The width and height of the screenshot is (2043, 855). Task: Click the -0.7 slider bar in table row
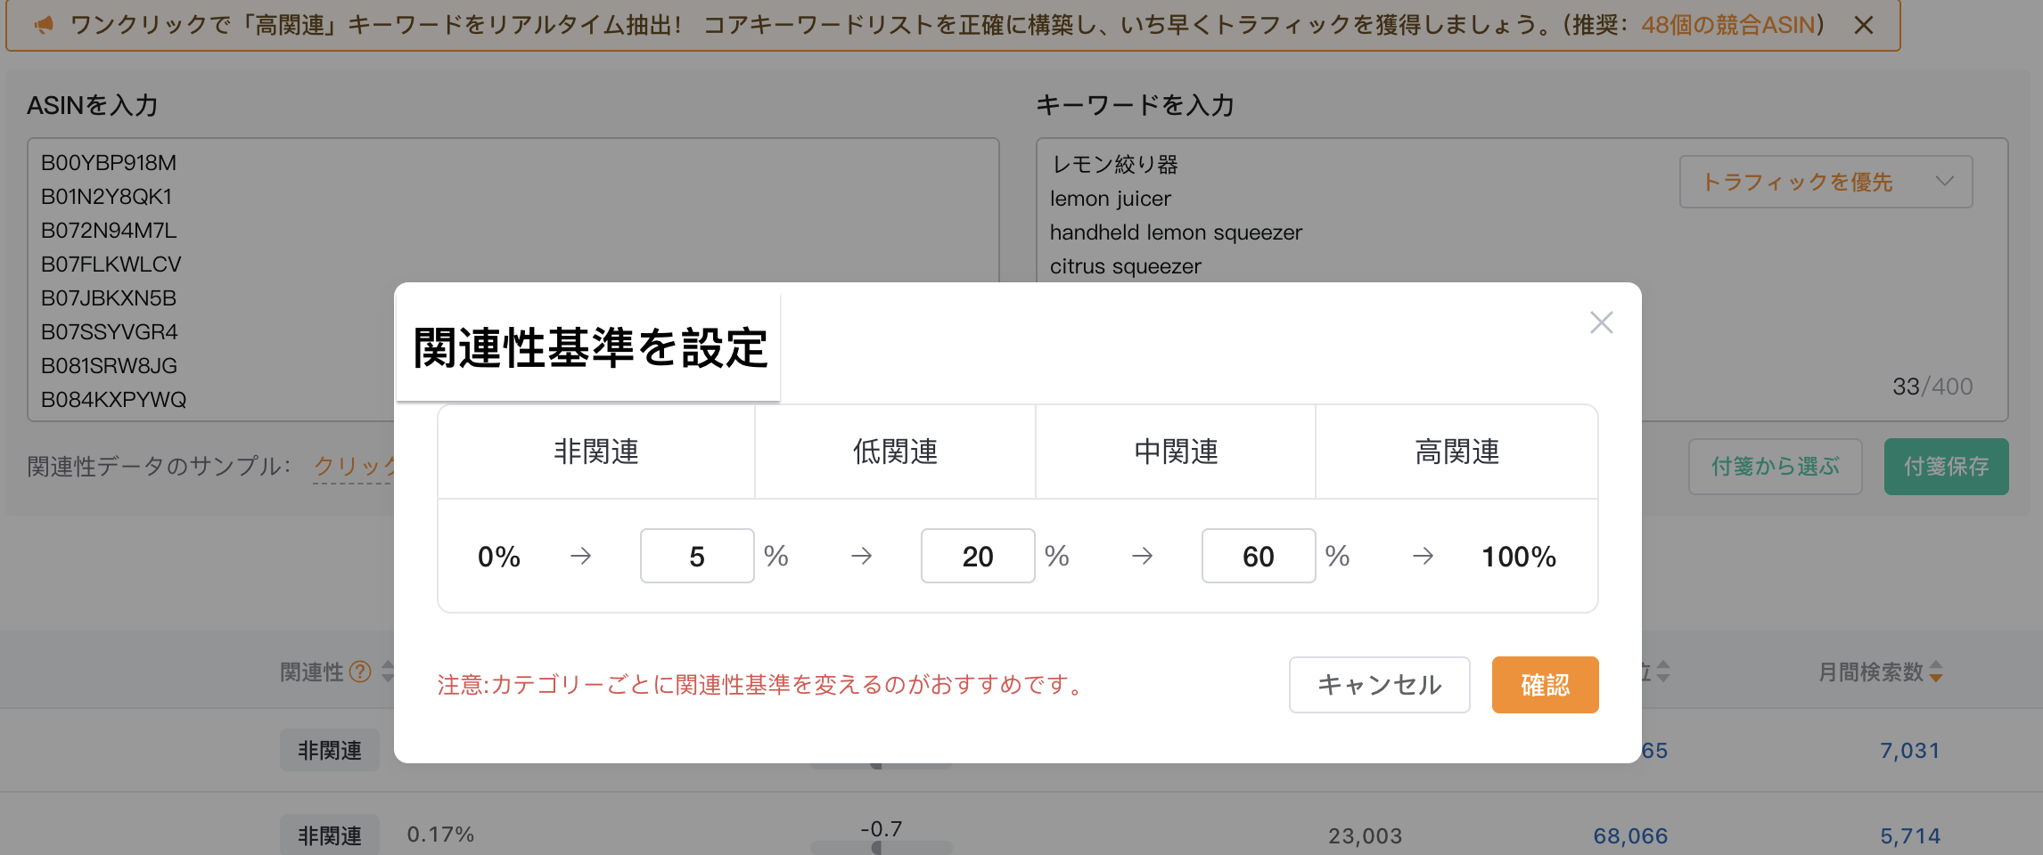pyautogui.click(x=881, y=847)
